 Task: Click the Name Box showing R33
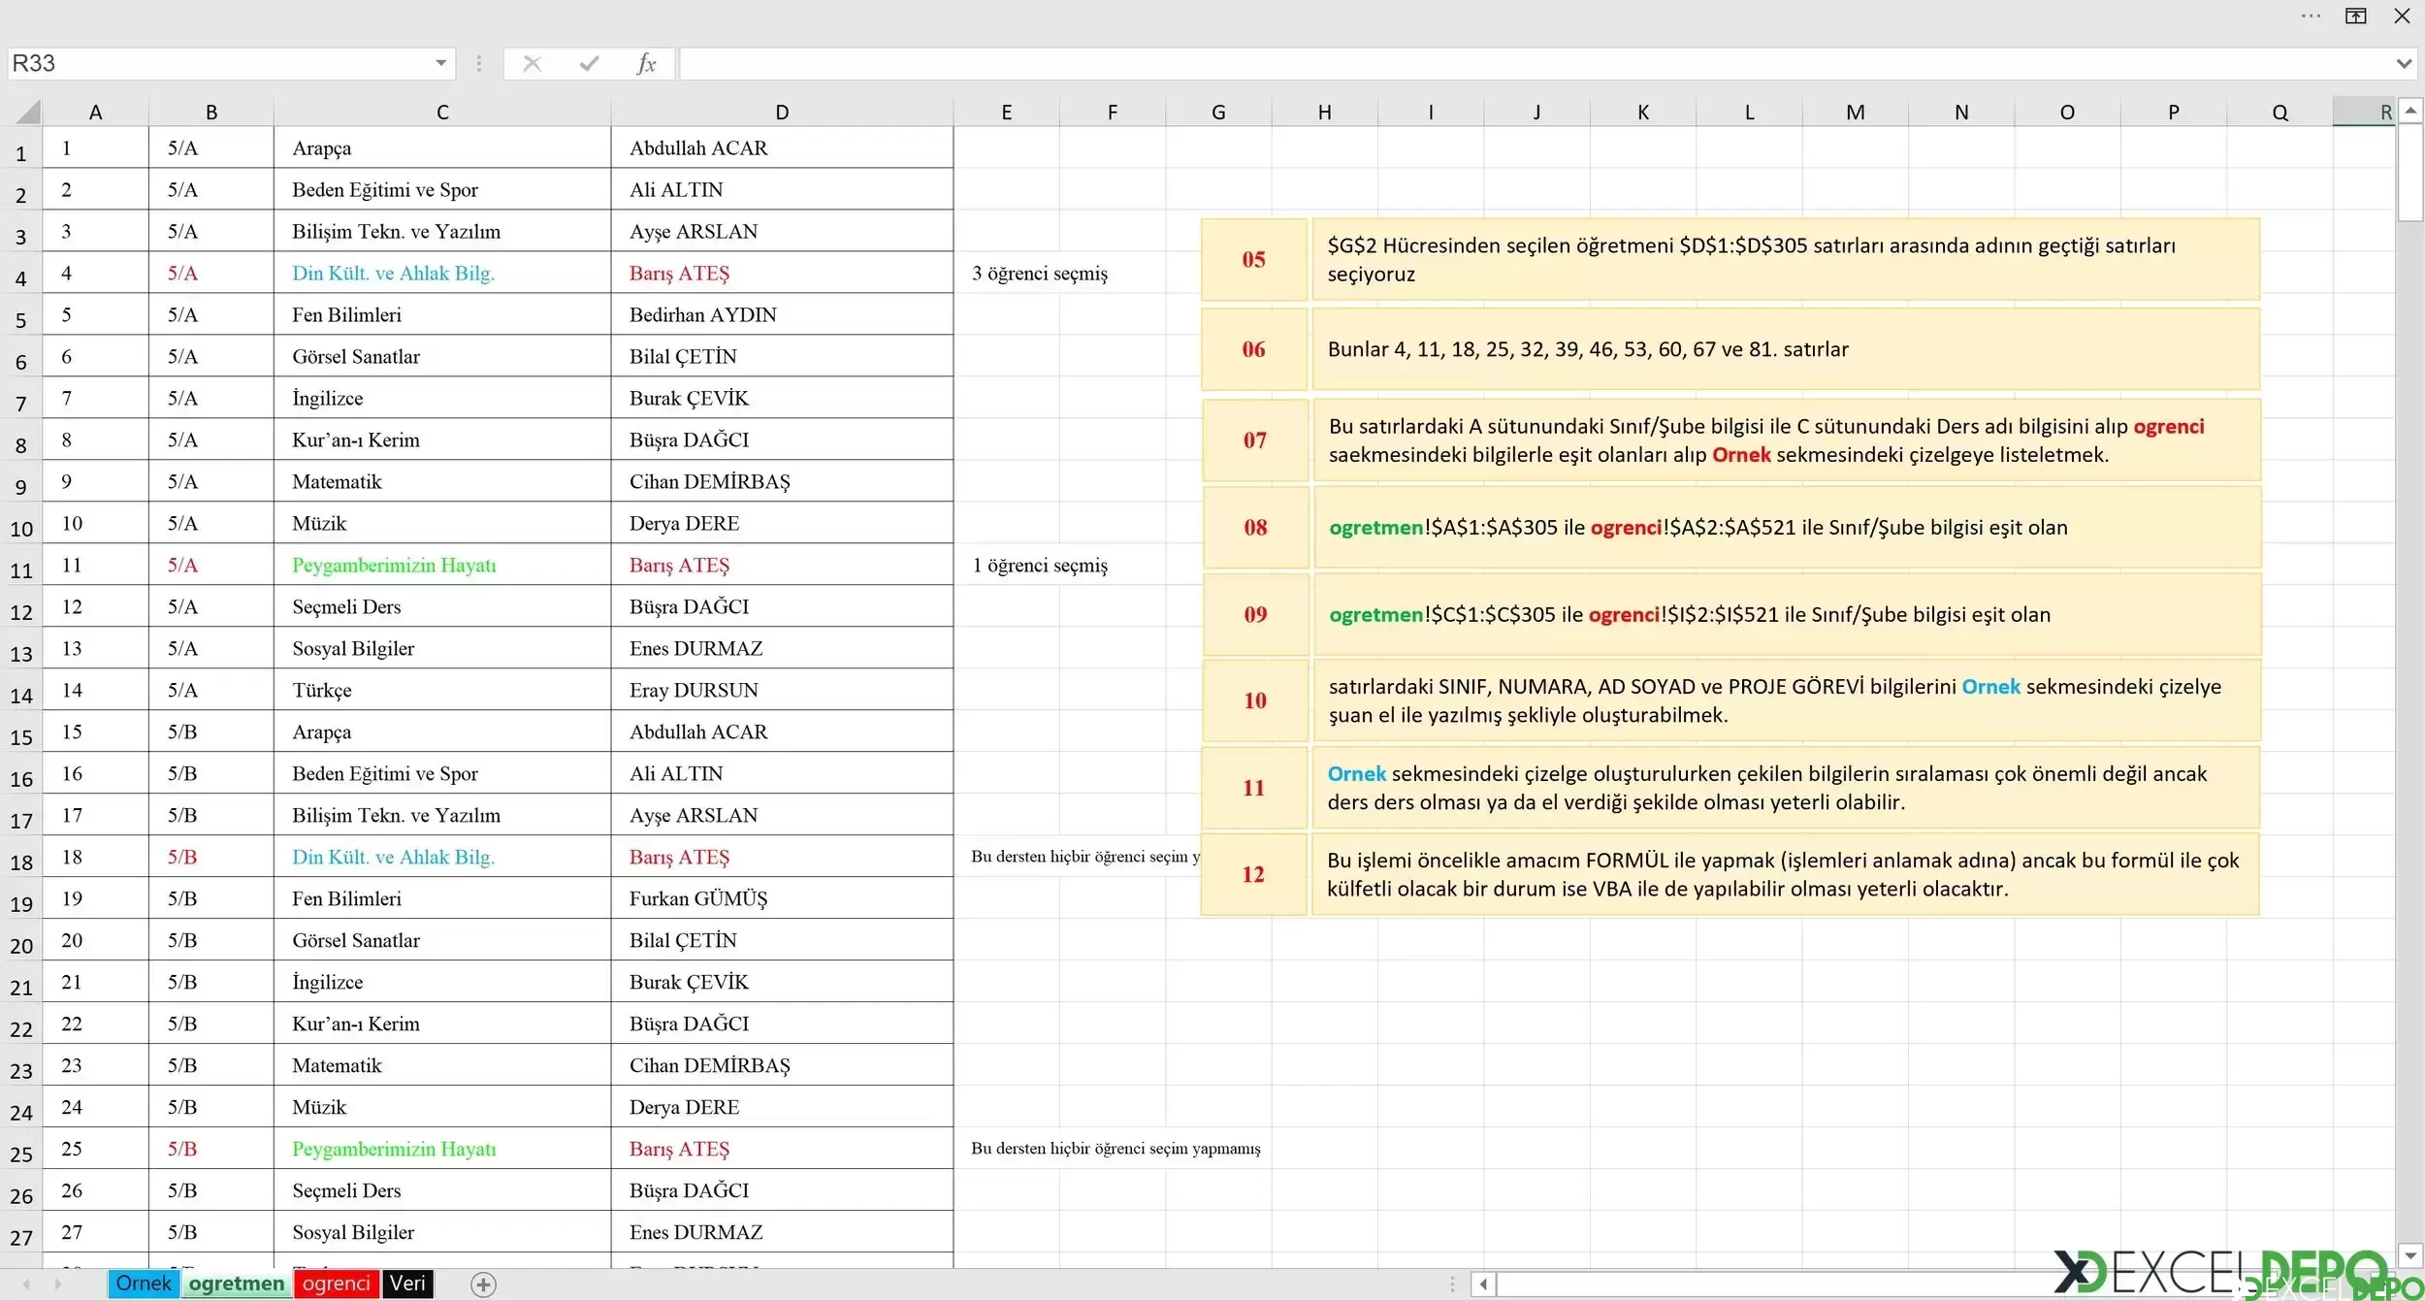[219, 64]
